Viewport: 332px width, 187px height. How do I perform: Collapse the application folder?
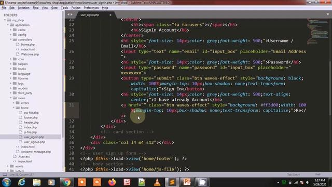[8, 25]
